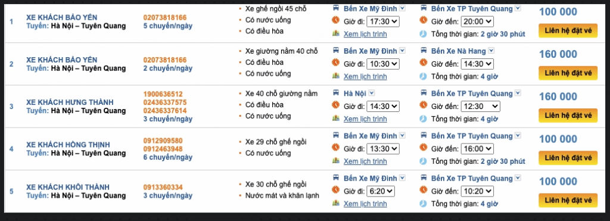Click clock icon next to Giờ đi 14:30

click(x=335, y=105)
